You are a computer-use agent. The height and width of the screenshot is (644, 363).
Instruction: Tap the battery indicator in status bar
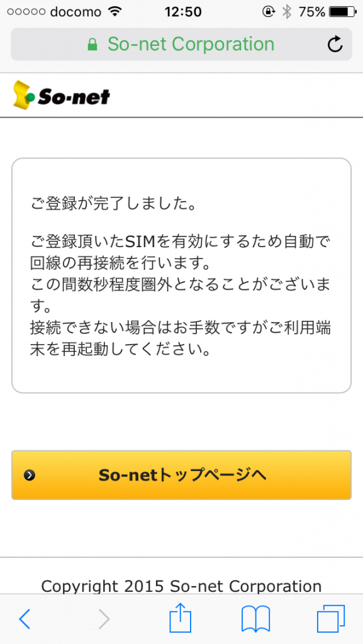[x=343, y=13]
